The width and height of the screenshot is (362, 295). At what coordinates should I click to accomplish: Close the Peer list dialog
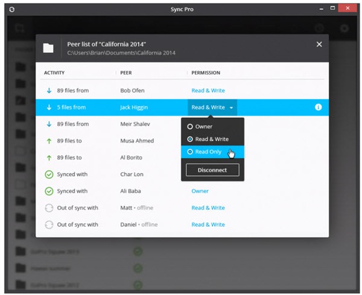[319, 44]
